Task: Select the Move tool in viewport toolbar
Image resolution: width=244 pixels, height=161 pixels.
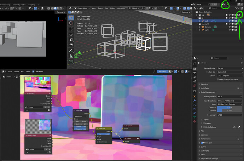Action: point(71,29)
